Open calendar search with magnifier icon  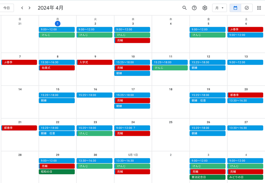[184, 8]
